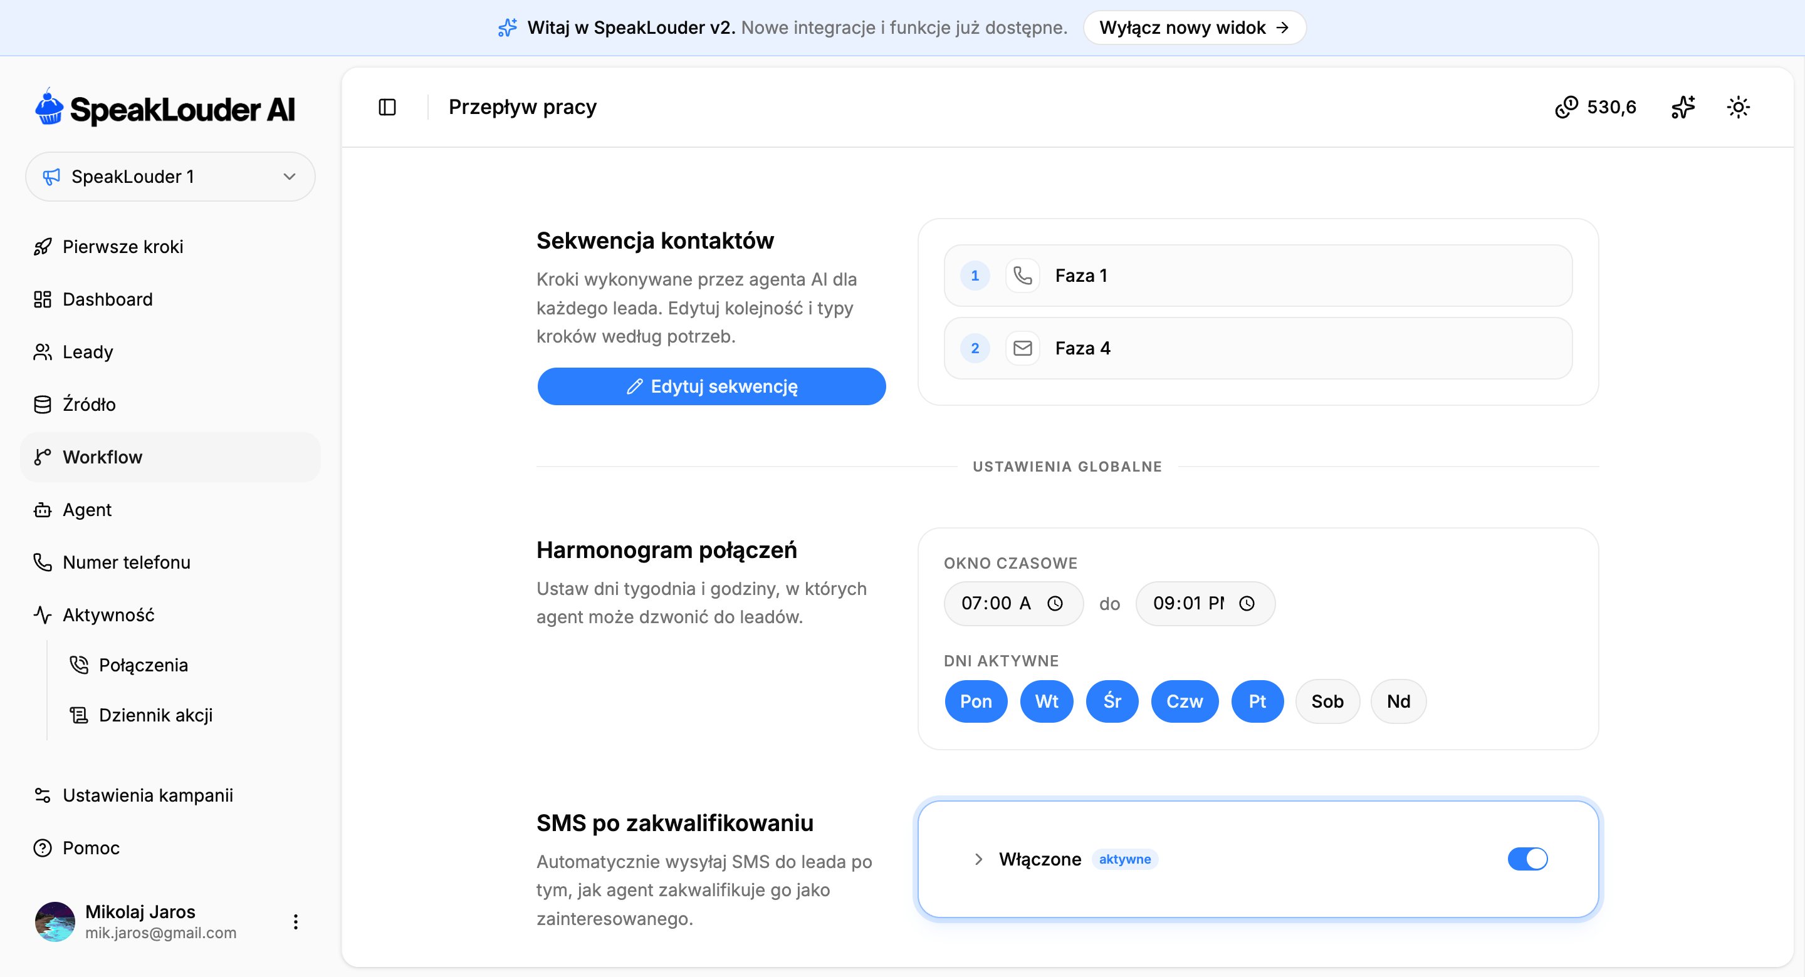Click the phone icon in Faza 1

pyautogui.click(x=1022, y=275)
